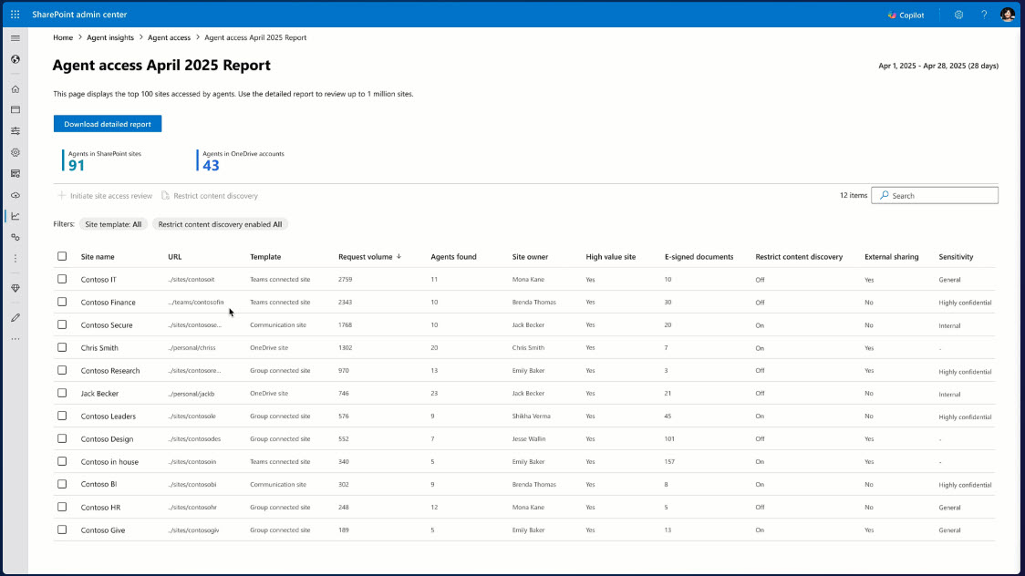The image size is (1025, 576).
Task: Sort by External sharing column header
Action: pos(891,257)
